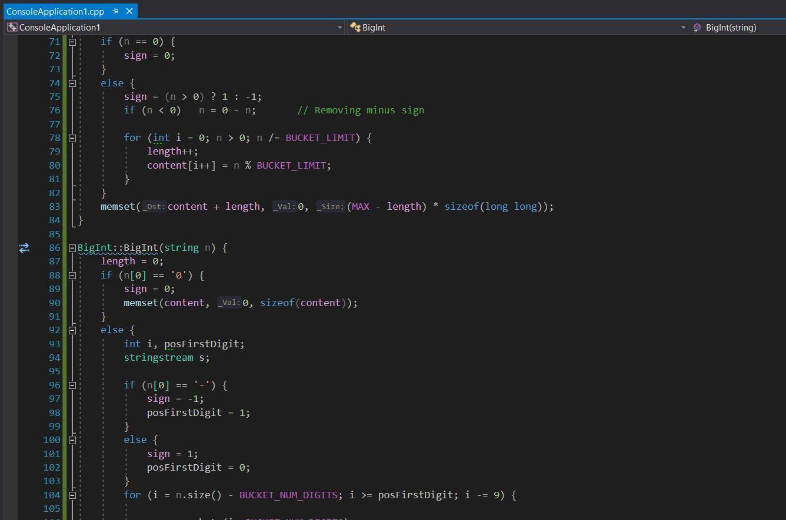The width and height of the screenshot is (786, 520).
Task: Collapse the for loop at line 78
Action: tap(72, 137)
